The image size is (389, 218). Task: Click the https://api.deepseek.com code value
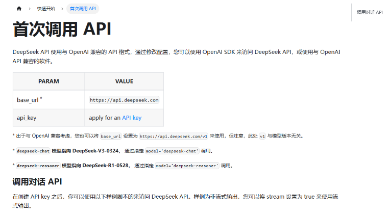pyautogui.click(x=124, y=100)
